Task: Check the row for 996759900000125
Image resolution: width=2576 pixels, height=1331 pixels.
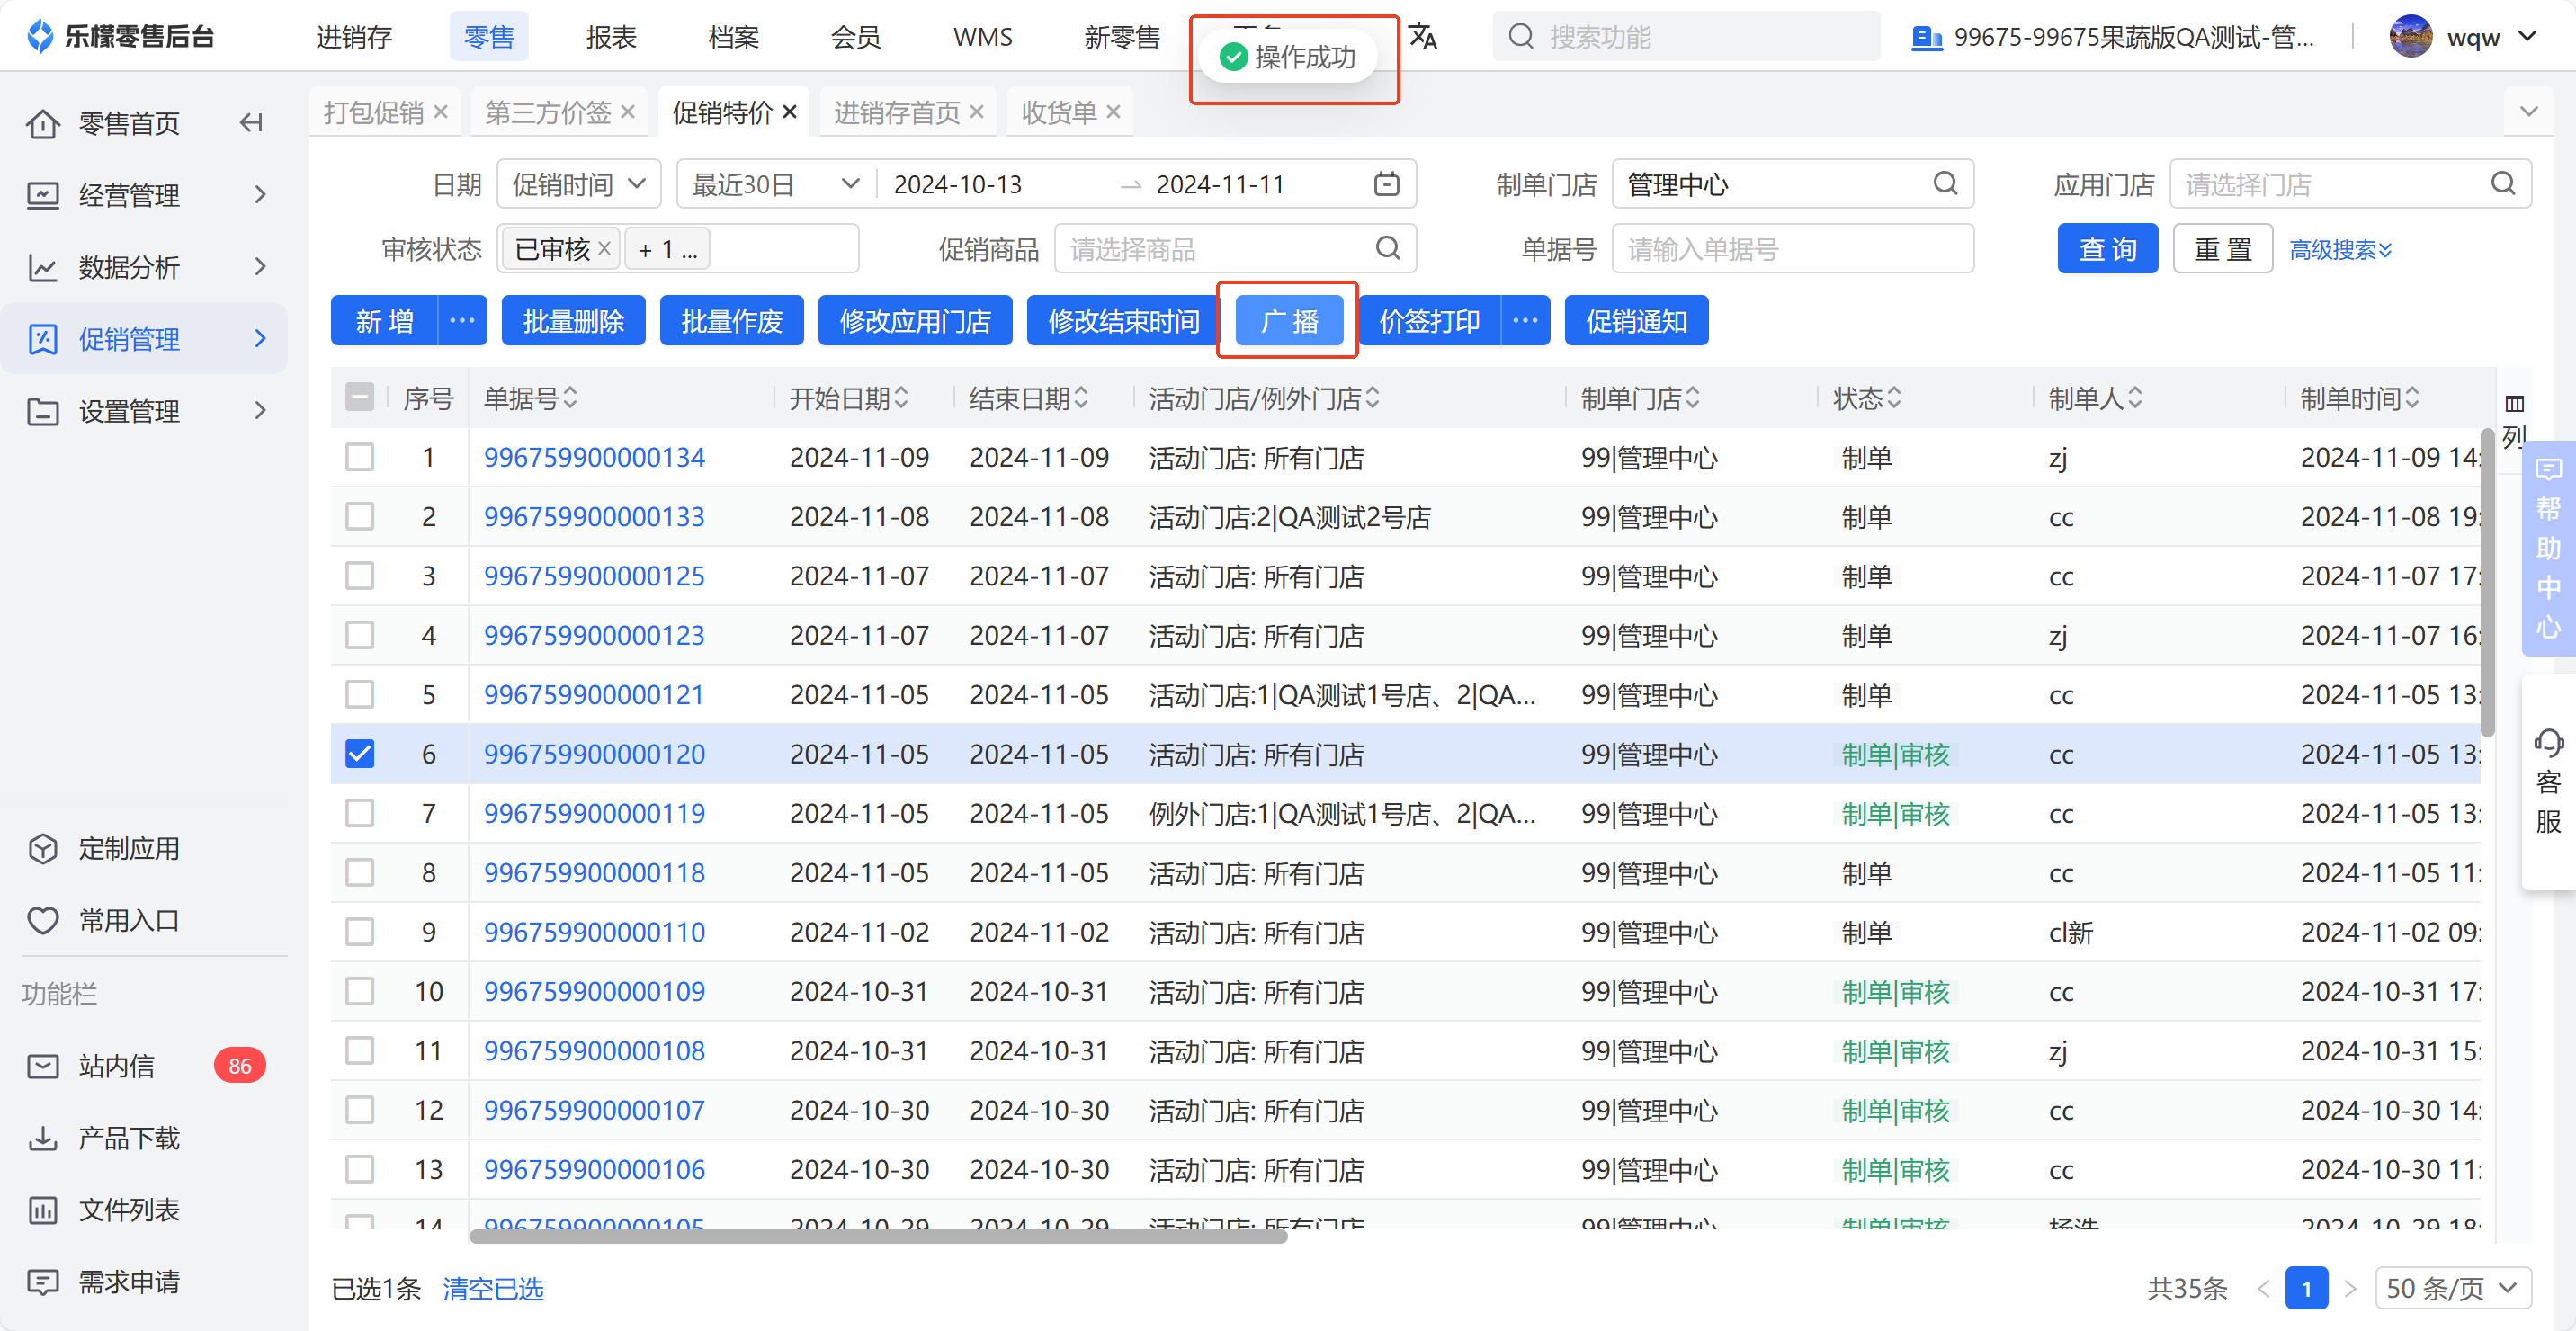Action: click(359, 576)
